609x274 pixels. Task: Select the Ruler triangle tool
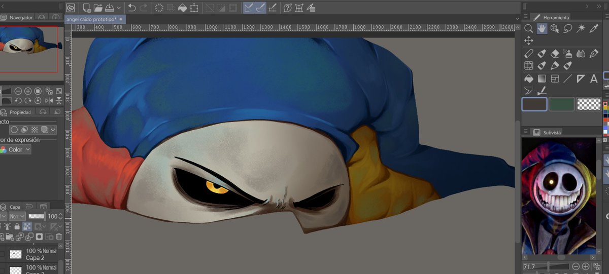click(x=581, y=79)
